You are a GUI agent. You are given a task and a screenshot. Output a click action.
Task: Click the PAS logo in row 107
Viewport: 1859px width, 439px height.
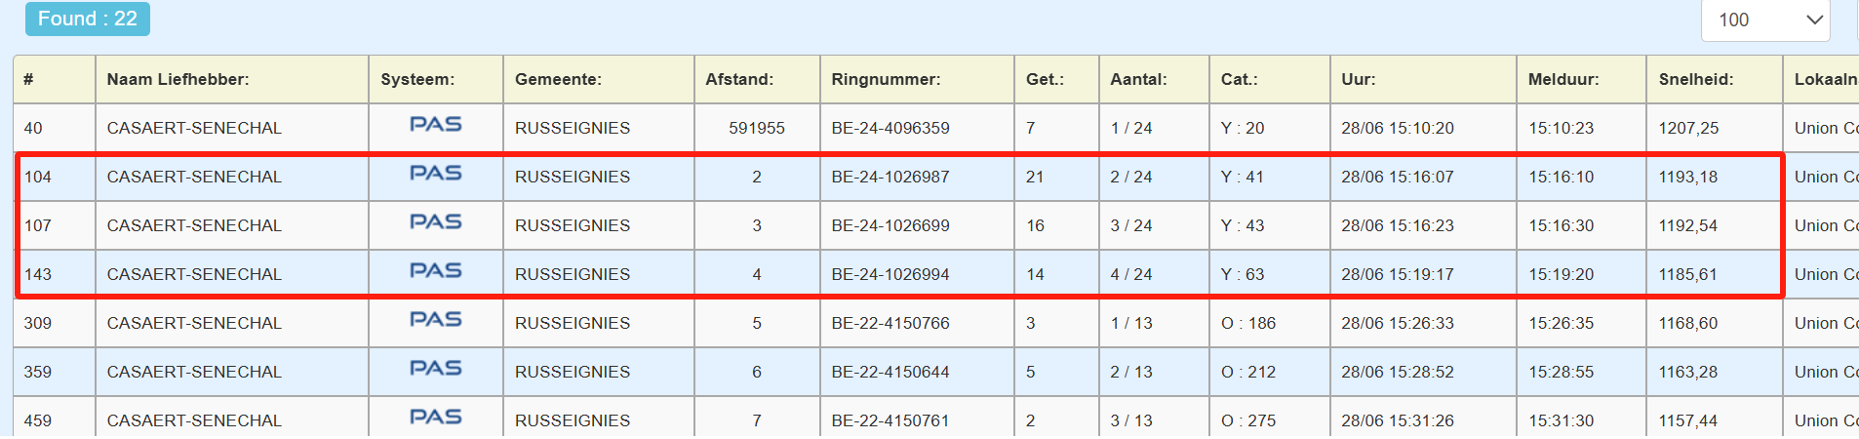pyautogui.click(x=435, y=222)
